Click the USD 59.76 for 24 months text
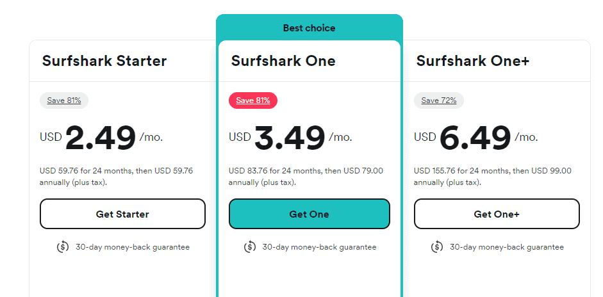This screenshot has width=603, height=297. click(x=116, y=171)
